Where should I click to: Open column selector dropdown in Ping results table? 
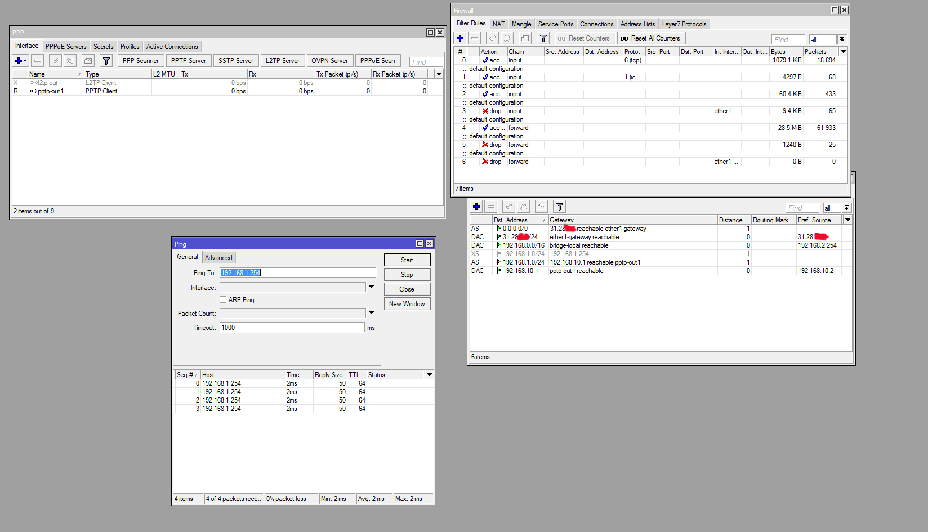(429, 374)
